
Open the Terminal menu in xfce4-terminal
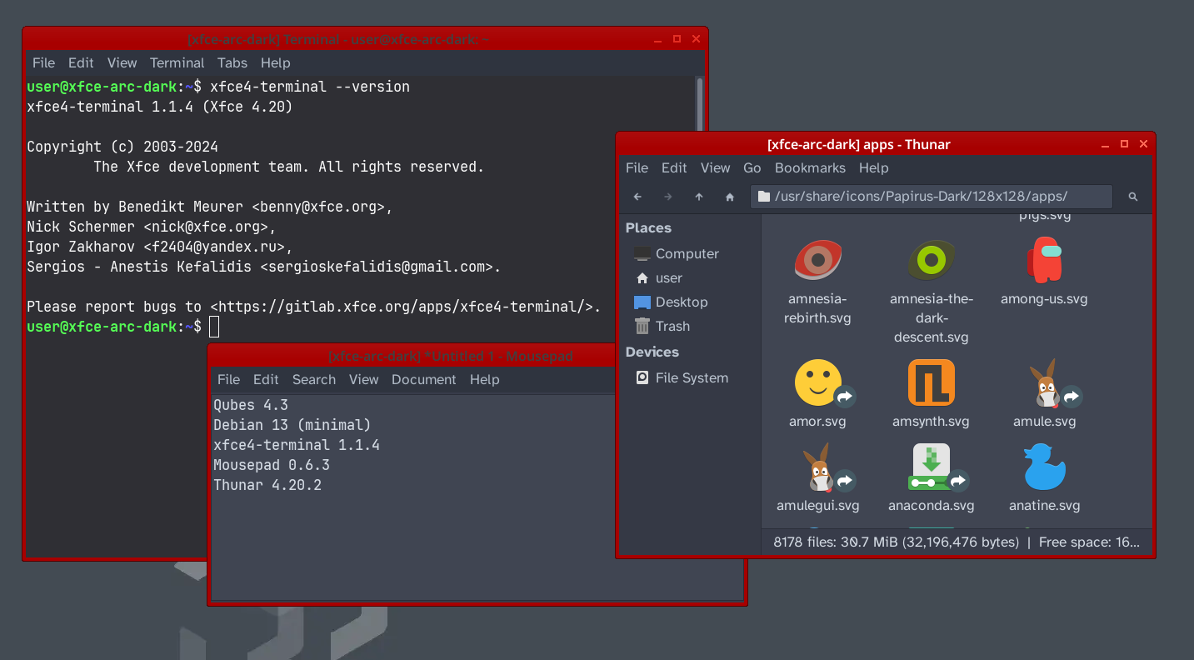click(x=177, y=62)
